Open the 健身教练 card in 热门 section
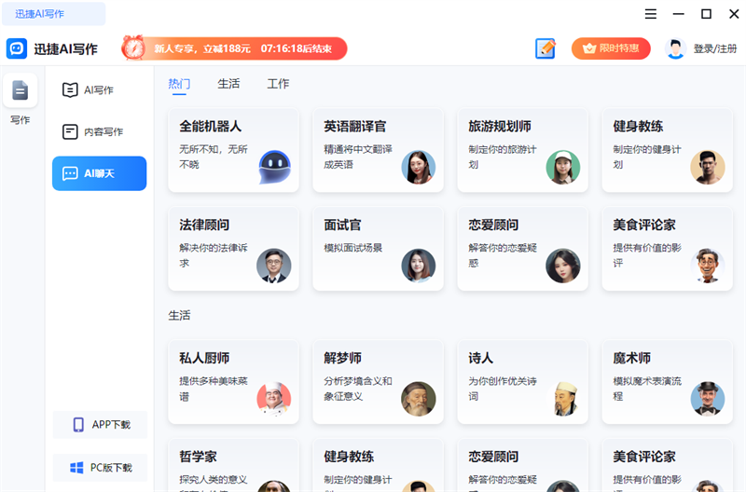746x492 pixels. pyautogui.click(x=667, y=150)
